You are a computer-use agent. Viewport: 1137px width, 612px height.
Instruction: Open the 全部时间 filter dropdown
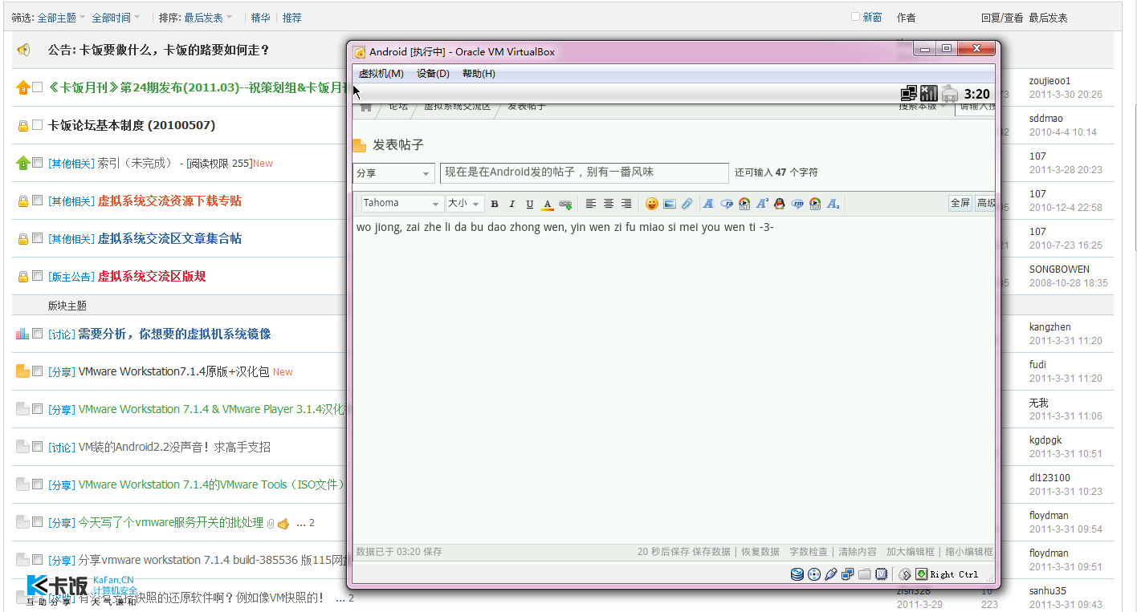115,18
